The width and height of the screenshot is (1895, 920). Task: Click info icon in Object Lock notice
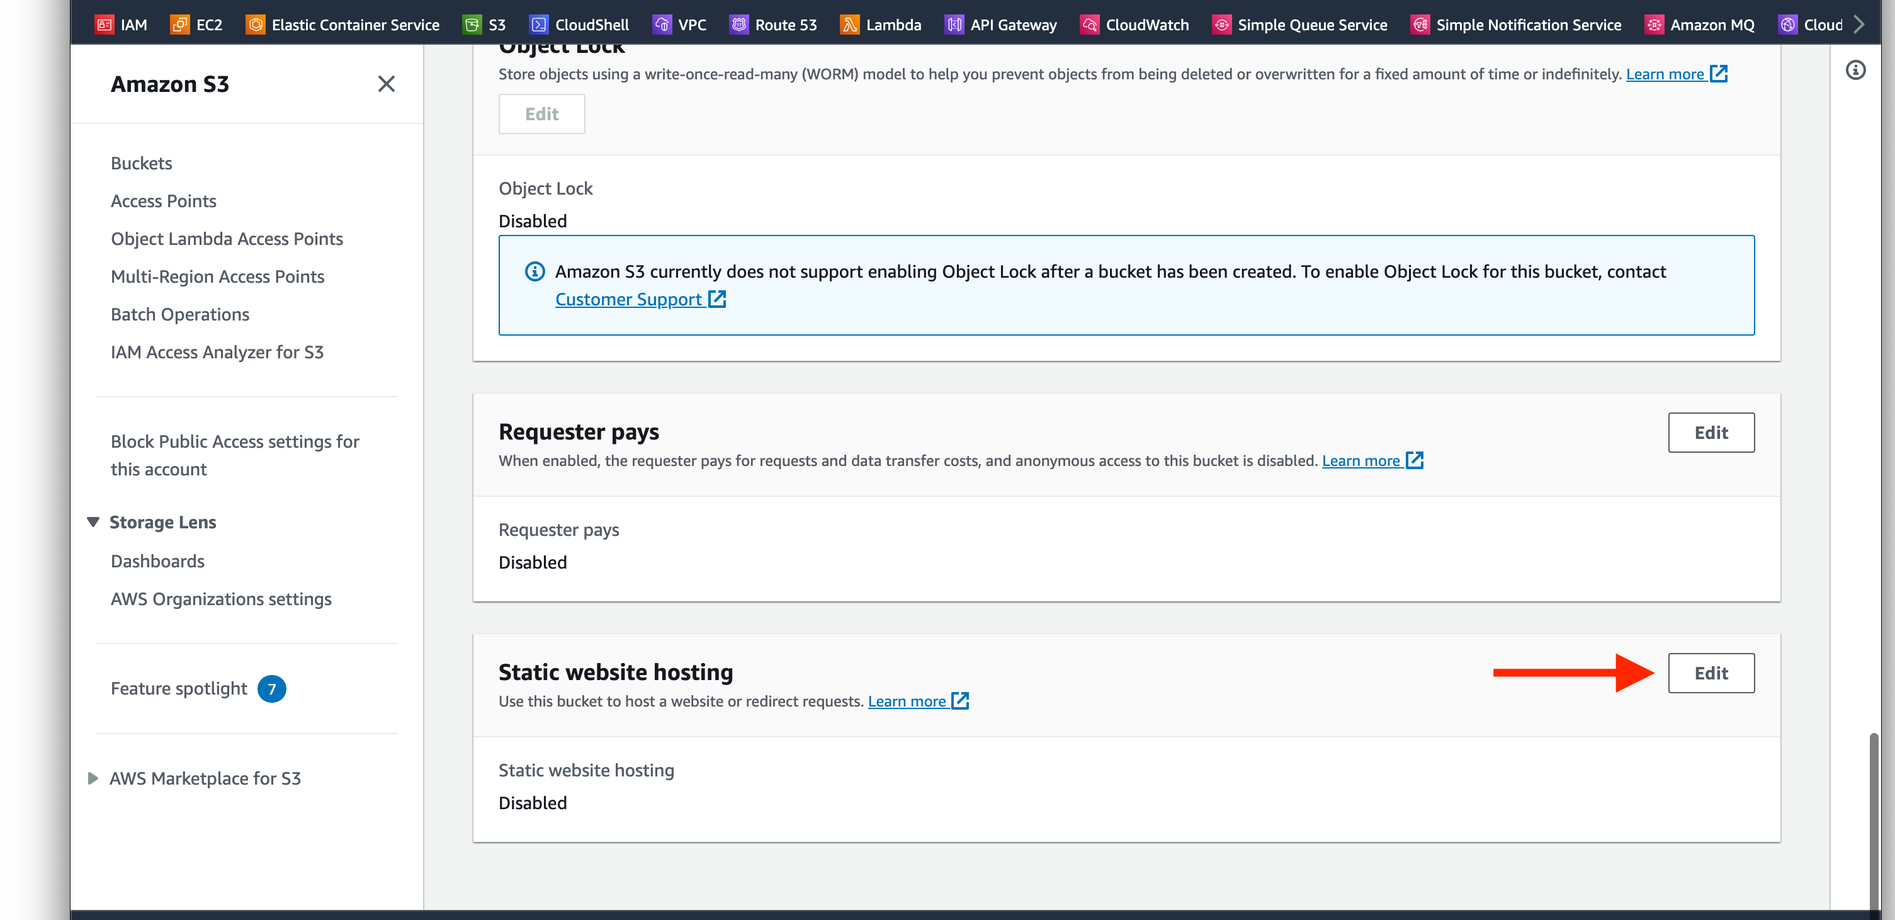click(x=535, y=271)
